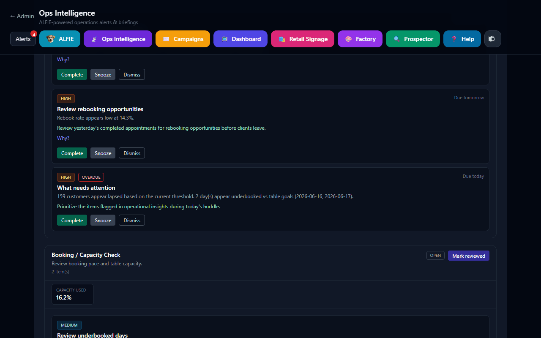
Task: Click the "2 item(s)" count text
Action: (60, 272)
